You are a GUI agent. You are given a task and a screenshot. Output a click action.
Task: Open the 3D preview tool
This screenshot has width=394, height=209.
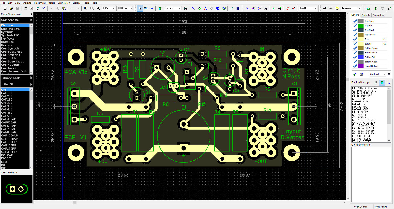coord(44,8)
